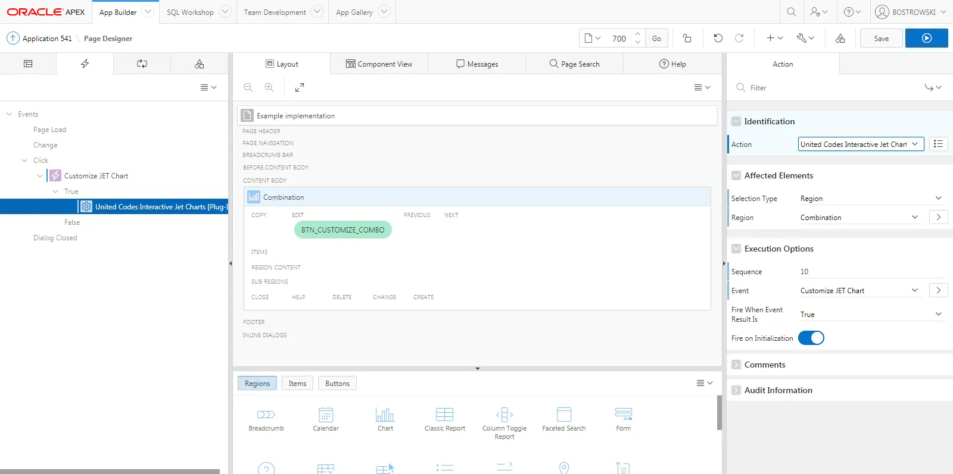The width and height of the screenshot is (953, 474).
Task: Collapse the Identification section
Action: (x=736, y=121)
